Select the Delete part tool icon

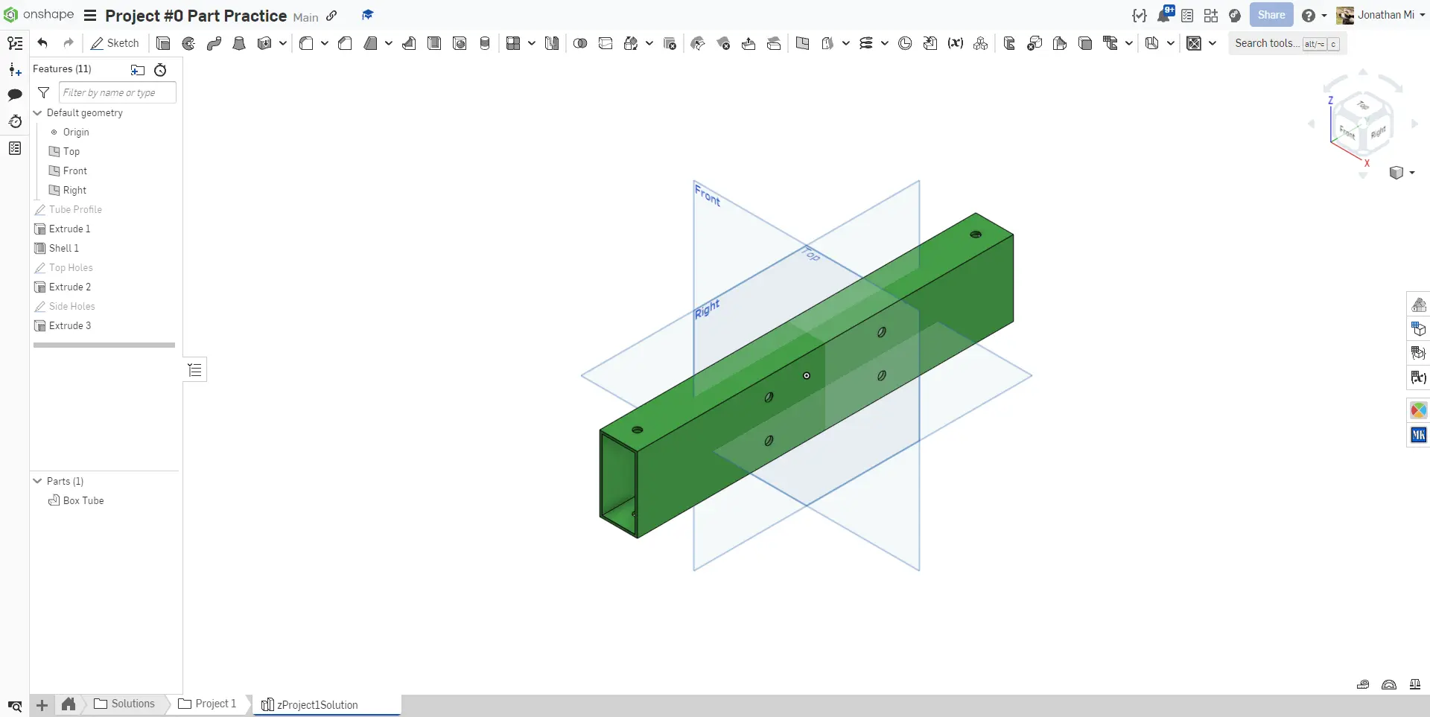tap(670, 43)
